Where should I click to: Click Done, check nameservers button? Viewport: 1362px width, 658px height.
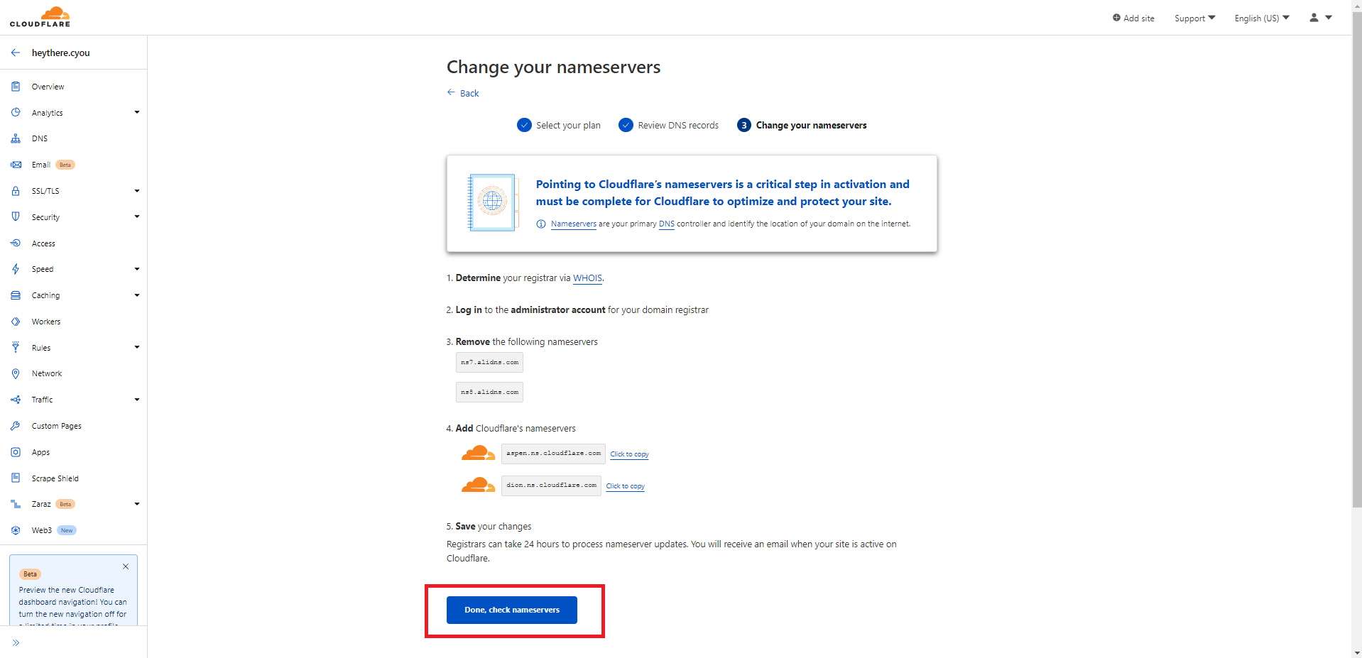[x=512, y=610]
